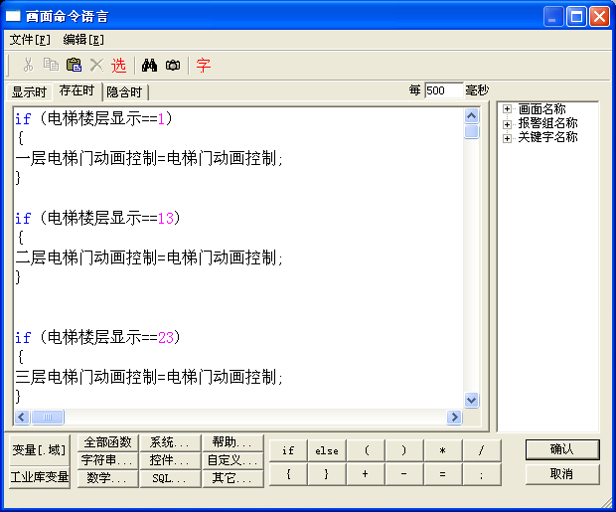Insert a left parenthesis ( button
The width and height of the screenshot is (616, 512).
(366, 450)
